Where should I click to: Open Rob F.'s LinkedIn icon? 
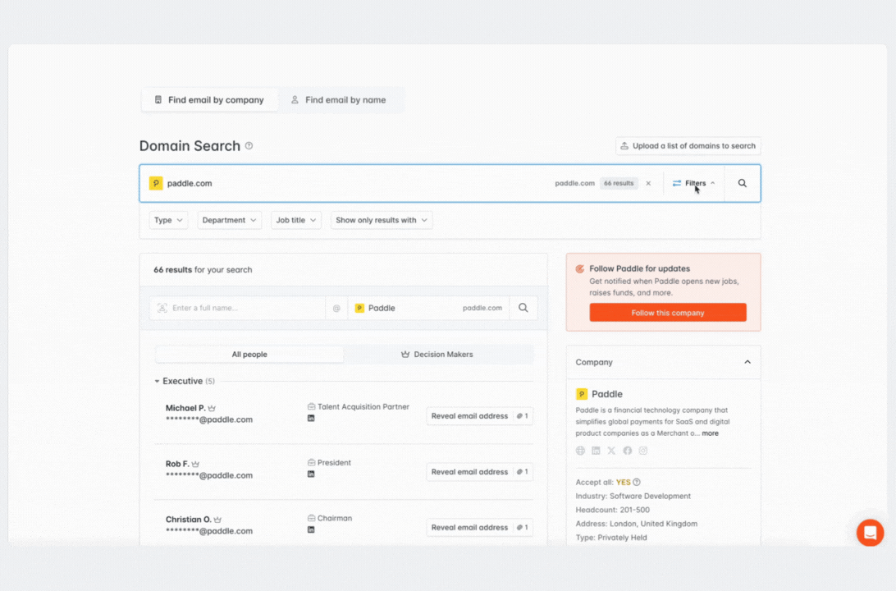pyautogui.click(x=311, y=474)
